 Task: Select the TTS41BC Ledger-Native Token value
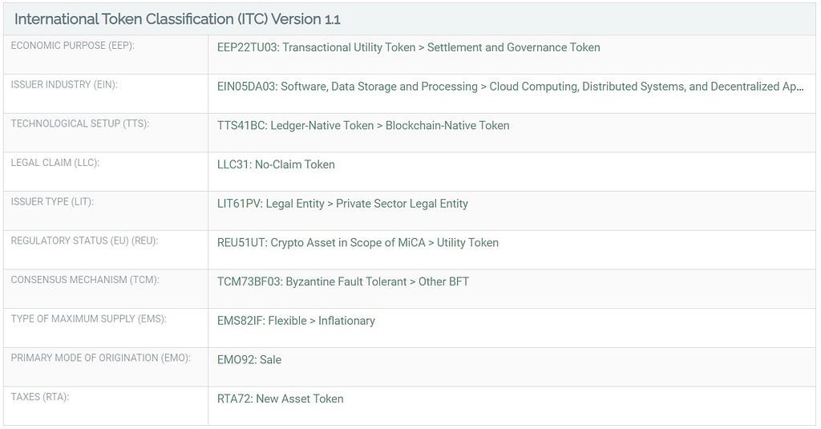coord(363,126)
